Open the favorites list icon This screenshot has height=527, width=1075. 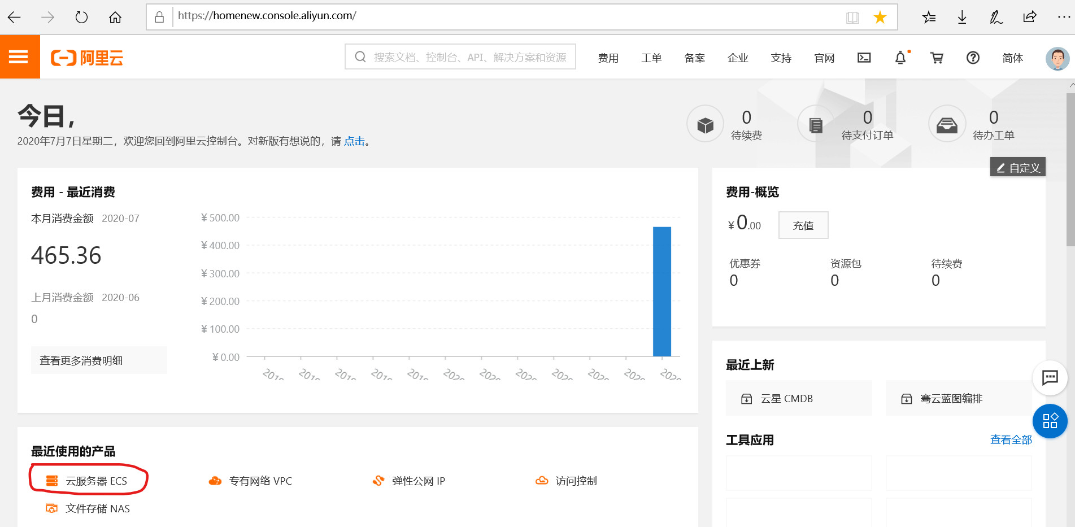click(x=929, y=18)
